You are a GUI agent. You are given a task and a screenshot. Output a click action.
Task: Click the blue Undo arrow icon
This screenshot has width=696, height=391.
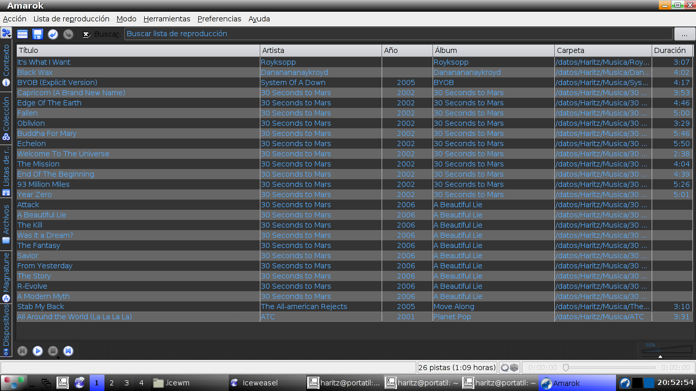pos(53,34)
